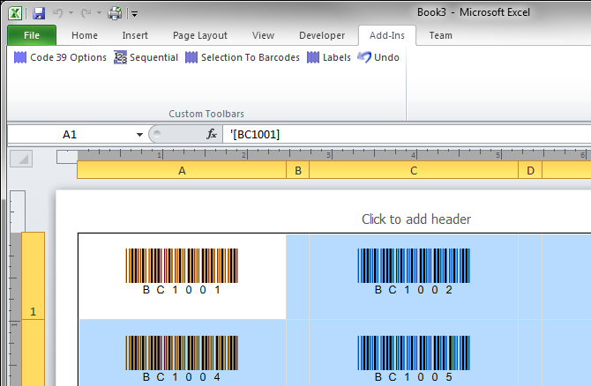Select the Add-Ins tab

click(387, 35)
